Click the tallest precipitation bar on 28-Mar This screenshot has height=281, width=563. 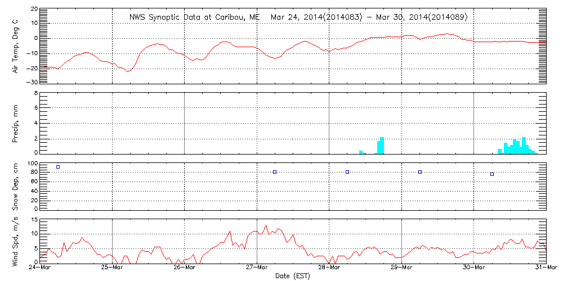pos(382,146)
